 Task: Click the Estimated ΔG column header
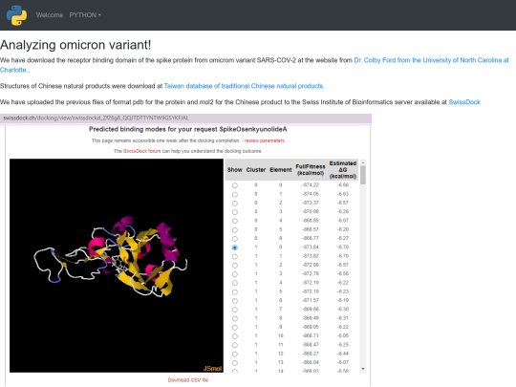click(343, 170)
